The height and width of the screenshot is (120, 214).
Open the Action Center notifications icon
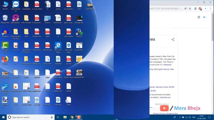[210, 117]
